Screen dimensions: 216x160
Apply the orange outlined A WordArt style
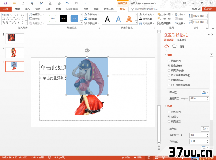tap(129, 19)
